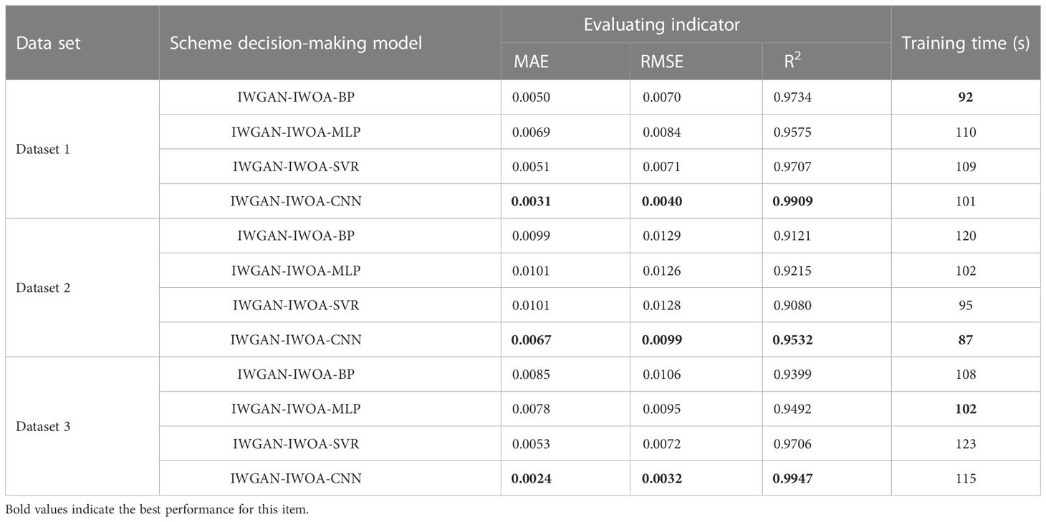Click training time 101
1046x522 pixels.
pyautogui.click(x=966, y=201)
